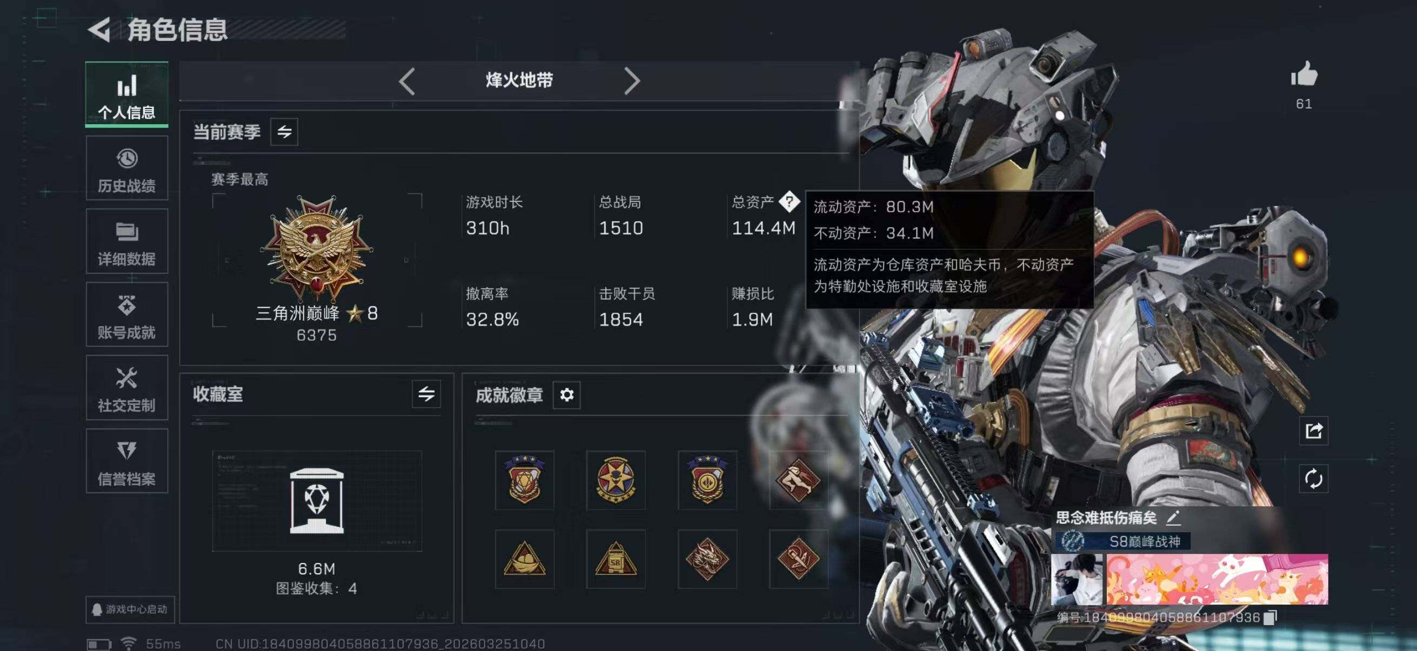The height and width of the screenshot is (651, 1417).
Task: Go to the 账号成就 tab
Action: (x=127, y=314)
